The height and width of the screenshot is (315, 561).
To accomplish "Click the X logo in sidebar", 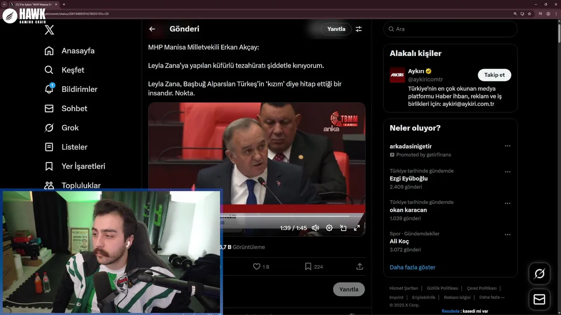I will [50, 30].
